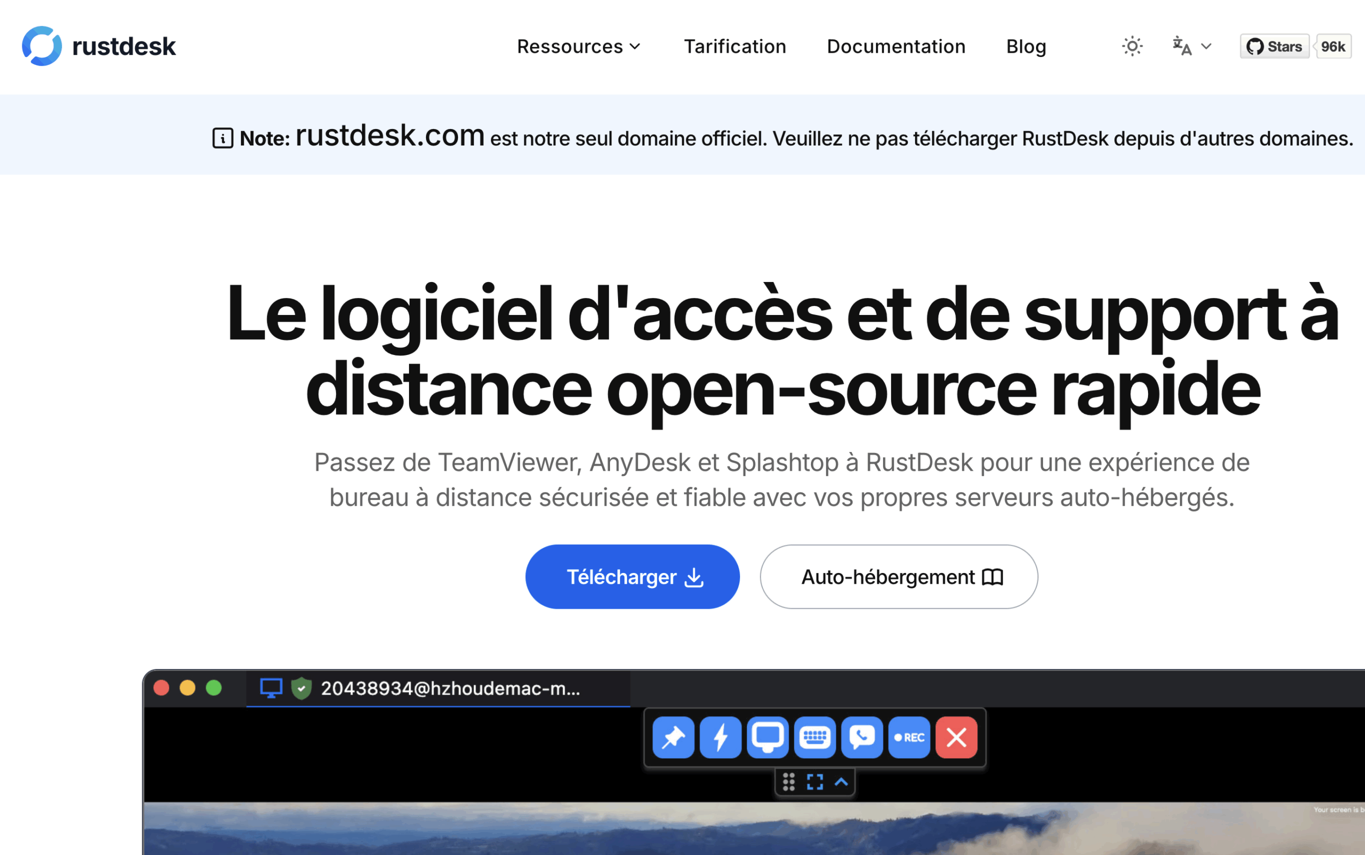Click the rustdesk.com domain text
The width and height of the screenshot is (1365, 855).
pos(390,135)
